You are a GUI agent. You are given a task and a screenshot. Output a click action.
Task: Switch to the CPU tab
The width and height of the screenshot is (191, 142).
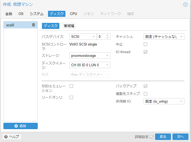74,14
